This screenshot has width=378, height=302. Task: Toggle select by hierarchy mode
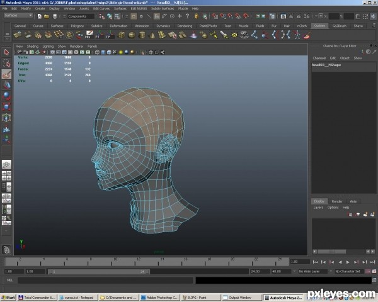pos(102,16)
